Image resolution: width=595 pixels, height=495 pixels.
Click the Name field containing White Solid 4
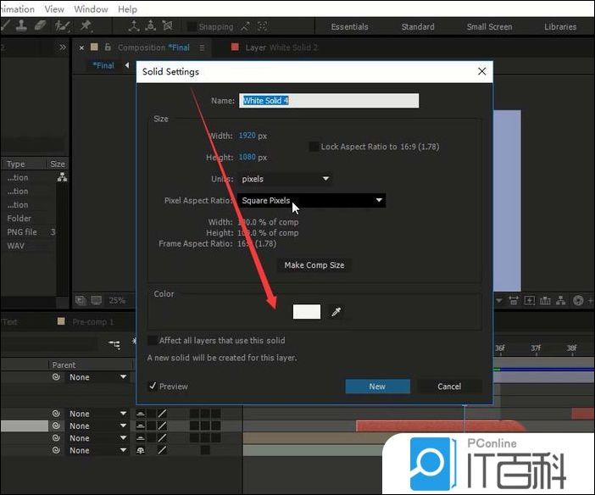(x=329, y=101)
